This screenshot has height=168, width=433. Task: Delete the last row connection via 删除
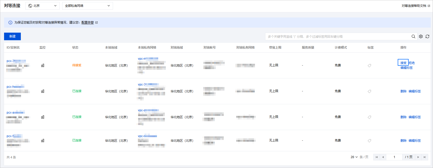click(403, 140)
